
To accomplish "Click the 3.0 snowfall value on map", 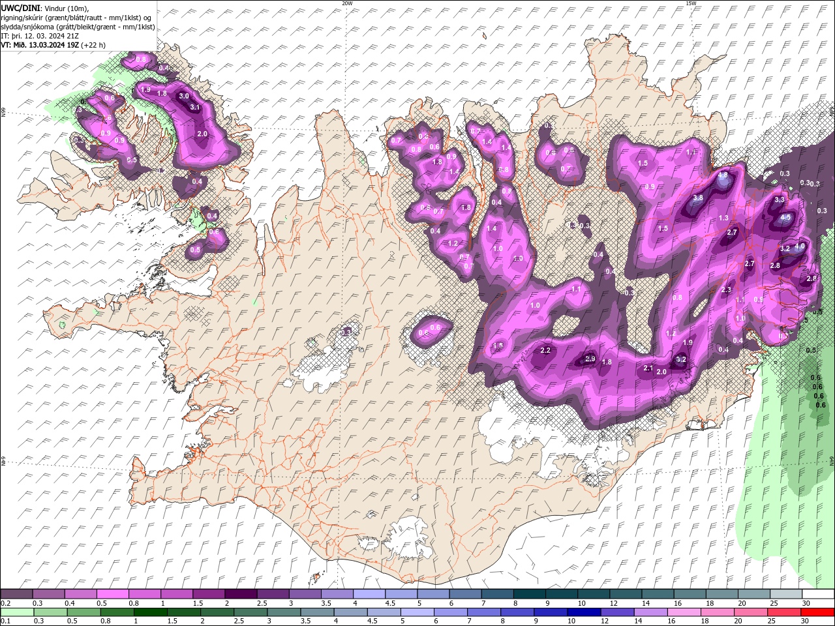I will 184,96.
